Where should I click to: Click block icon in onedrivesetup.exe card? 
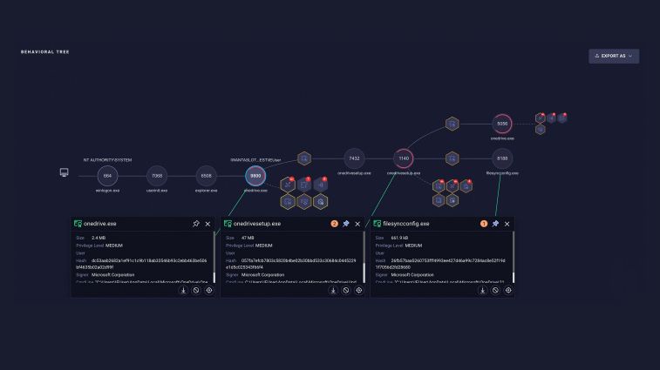coord(346,290)
